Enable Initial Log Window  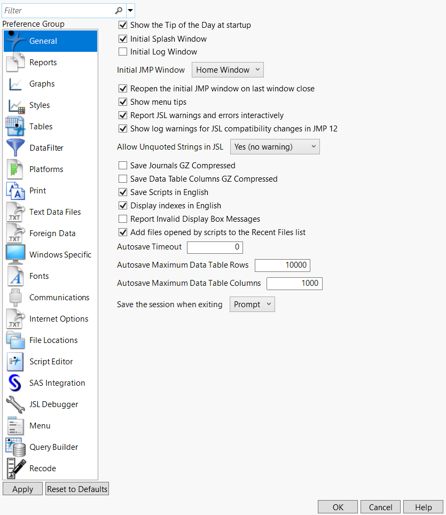[122, 51]
